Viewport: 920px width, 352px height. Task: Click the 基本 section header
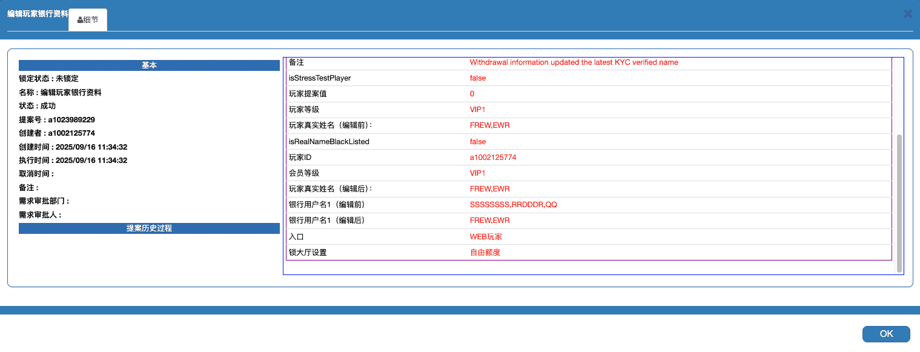149,65
